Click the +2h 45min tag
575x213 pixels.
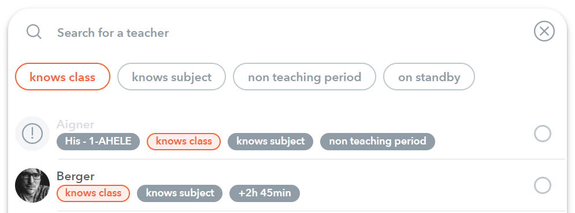point(265,193)
